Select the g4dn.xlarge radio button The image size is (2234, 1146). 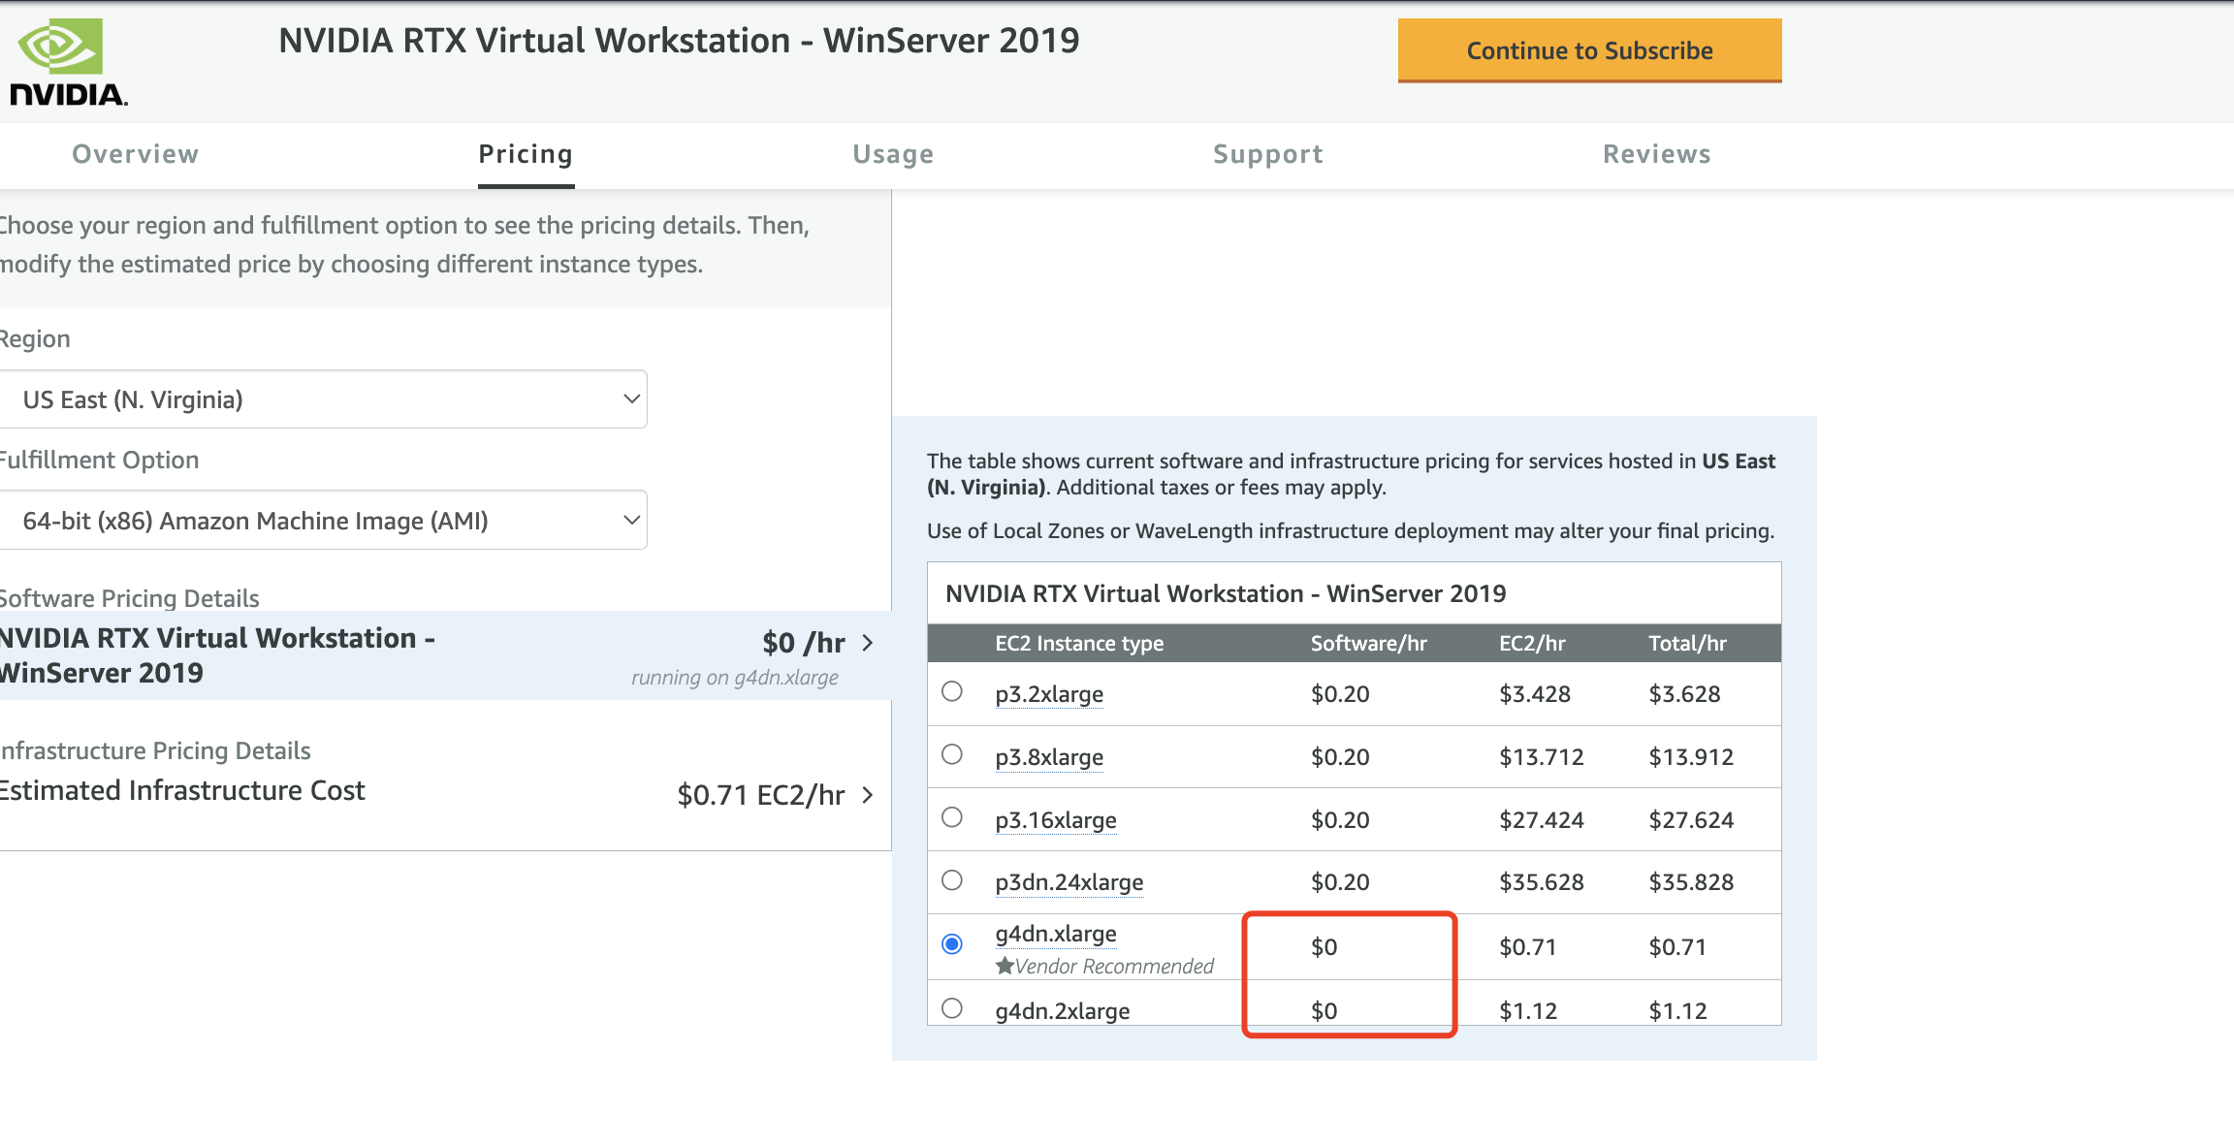click(952, 943)
